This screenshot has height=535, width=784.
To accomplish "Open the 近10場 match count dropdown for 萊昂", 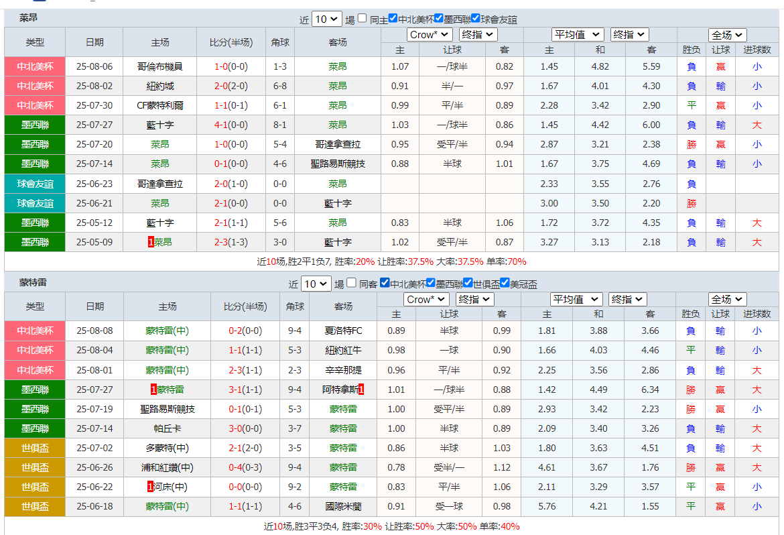I will 326,18.
